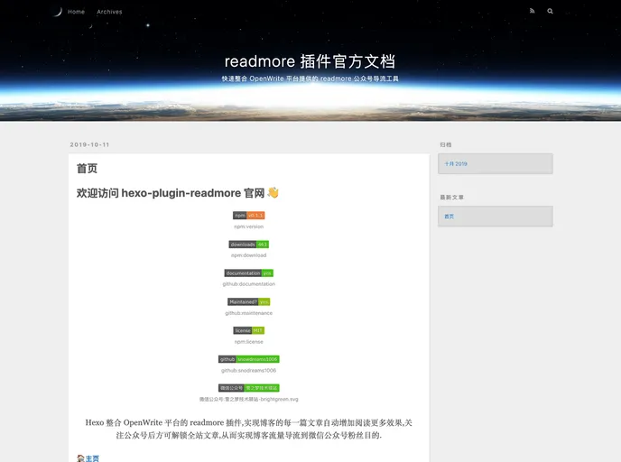Open the RSS feed icon
Viewport: 621px width, 462px height.
tap(532, 11)
